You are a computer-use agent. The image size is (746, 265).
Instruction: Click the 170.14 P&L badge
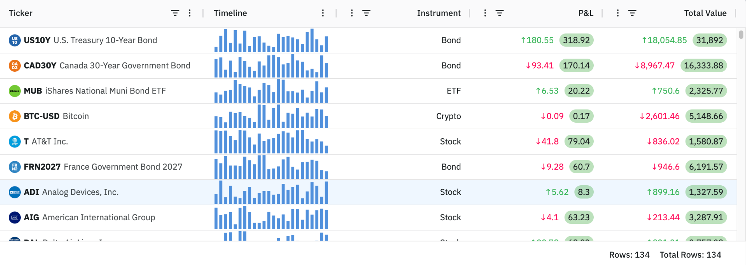(576, 66)
